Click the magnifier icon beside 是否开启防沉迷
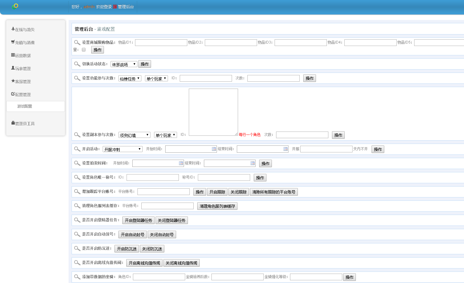The width and height of the screenshot is (464, 283). tap(77, 249)
